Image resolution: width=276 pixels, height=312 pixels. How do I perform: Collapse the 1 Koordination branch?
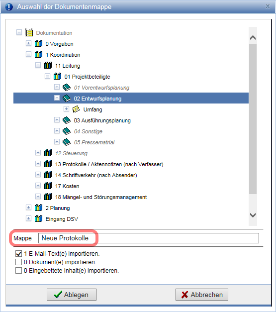[29, 54]
